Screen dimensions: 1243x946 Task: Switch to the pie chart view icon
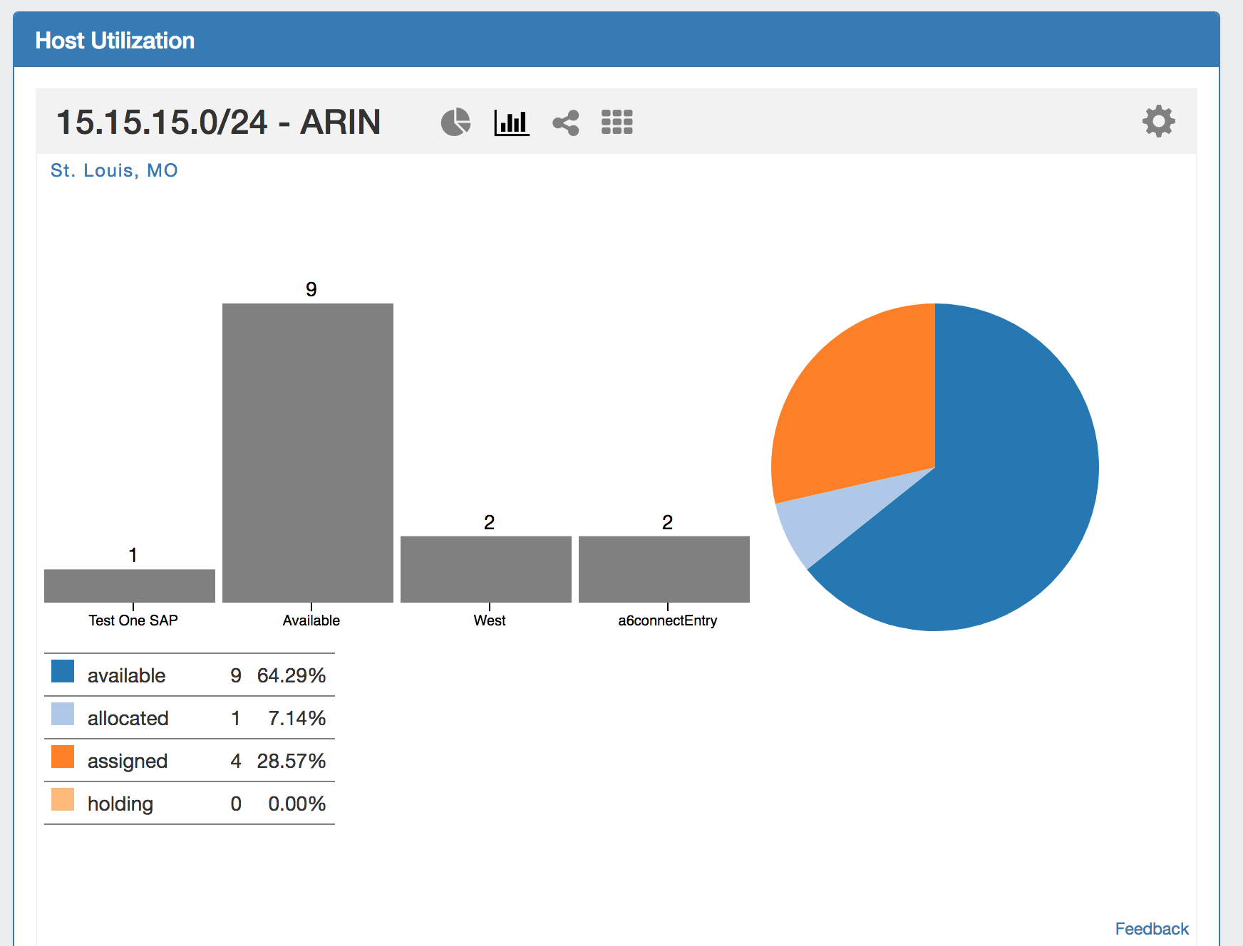pos(455,122)
